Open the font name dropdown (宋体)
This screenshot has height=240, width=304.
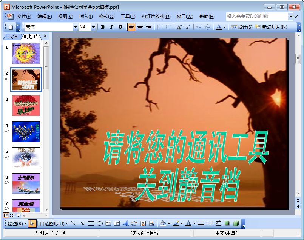click(75, 27)
